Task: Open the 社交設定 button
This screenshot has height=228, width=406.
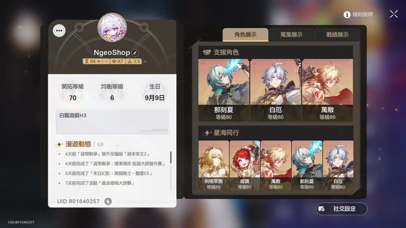Action: [x=341, y=209]
